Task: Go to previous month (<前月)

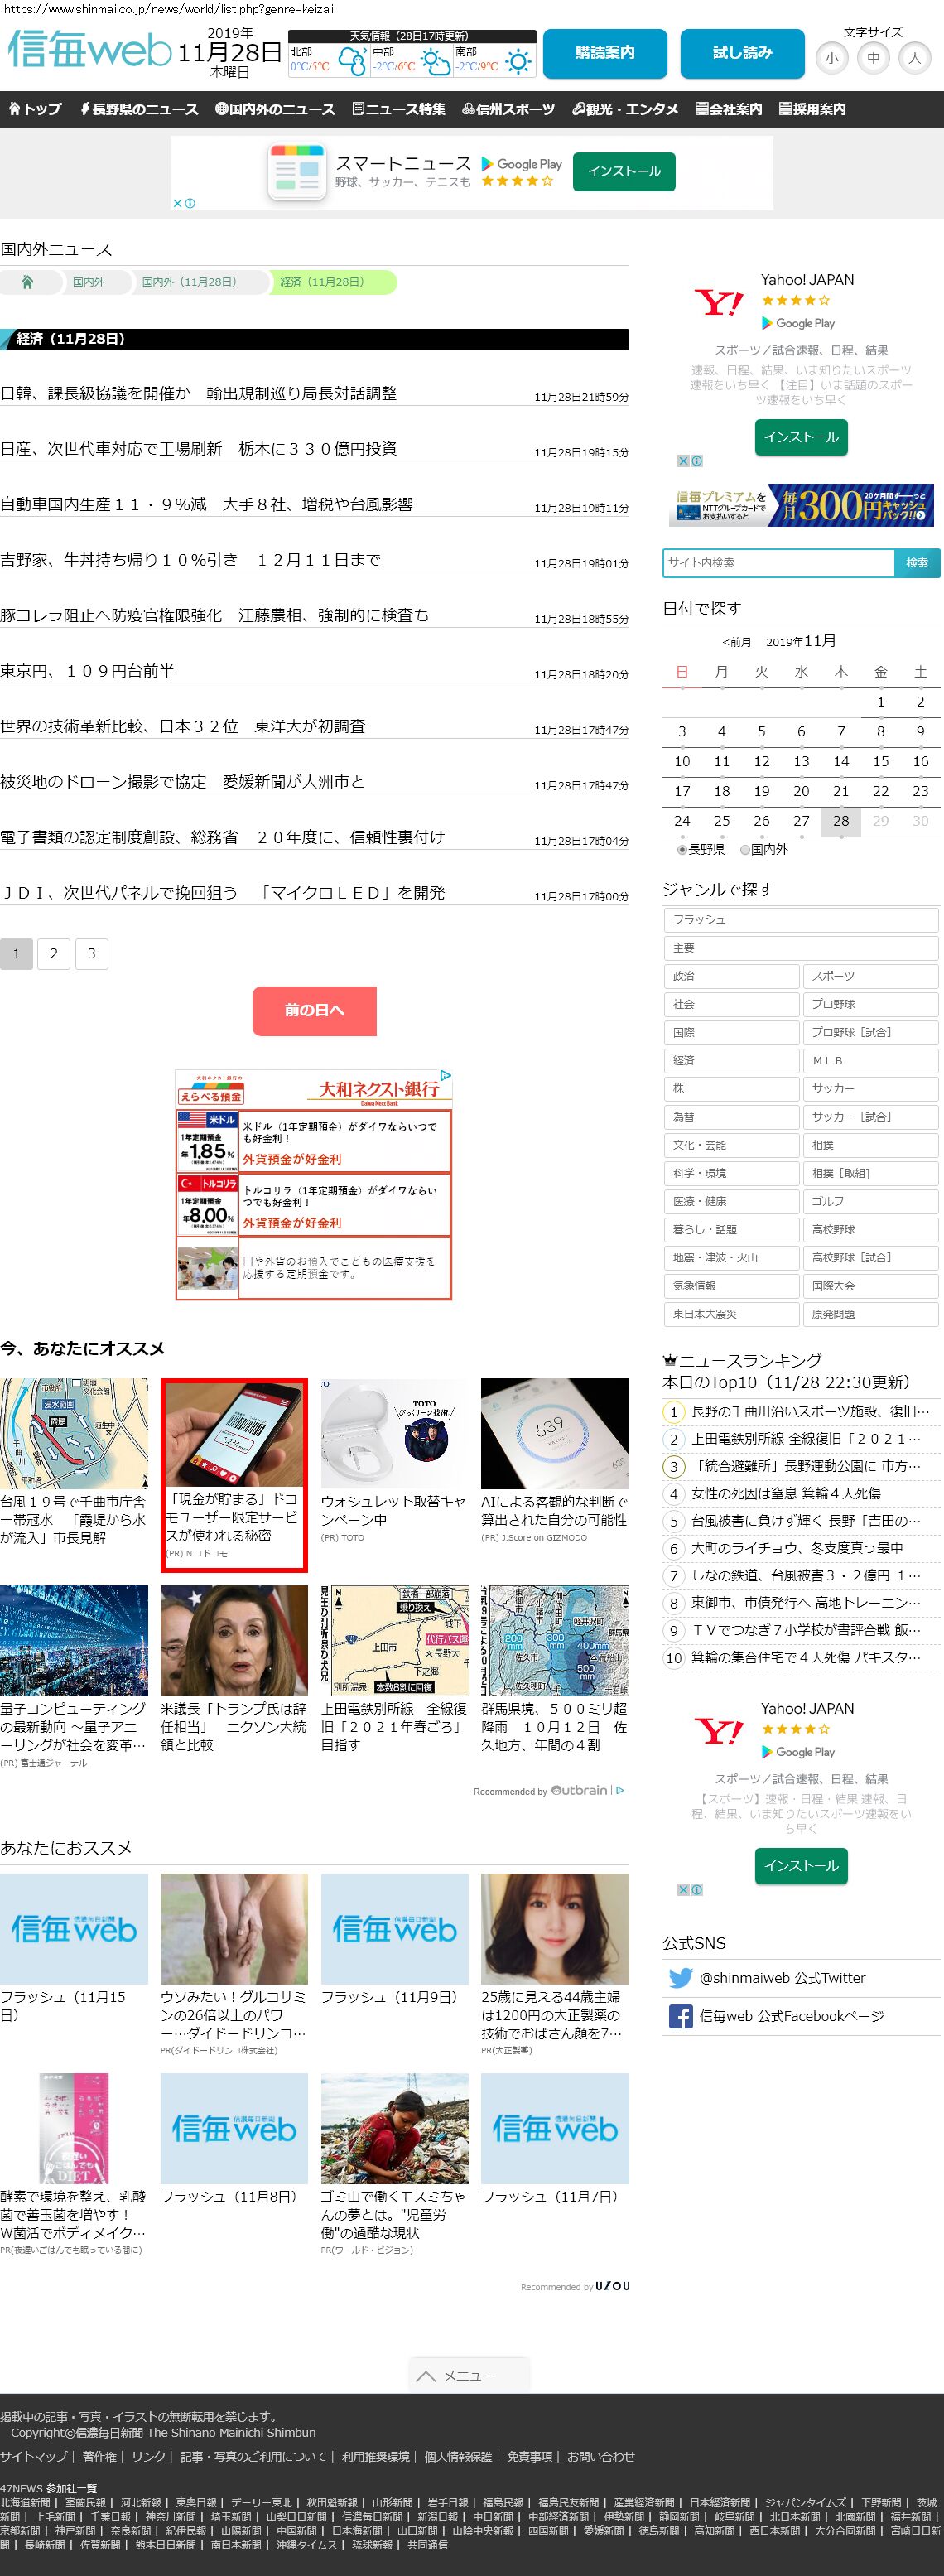Action: [x=736, y=642]
